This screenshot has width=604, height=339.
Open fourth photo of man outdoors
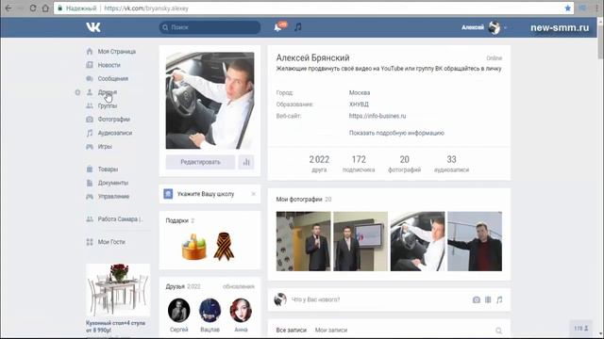[475, 241]
